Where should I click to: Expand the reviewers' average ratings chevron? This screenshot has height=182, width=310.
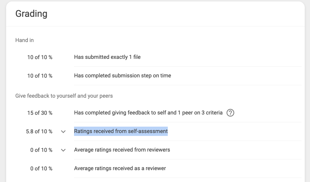click(x=63, y=150)
